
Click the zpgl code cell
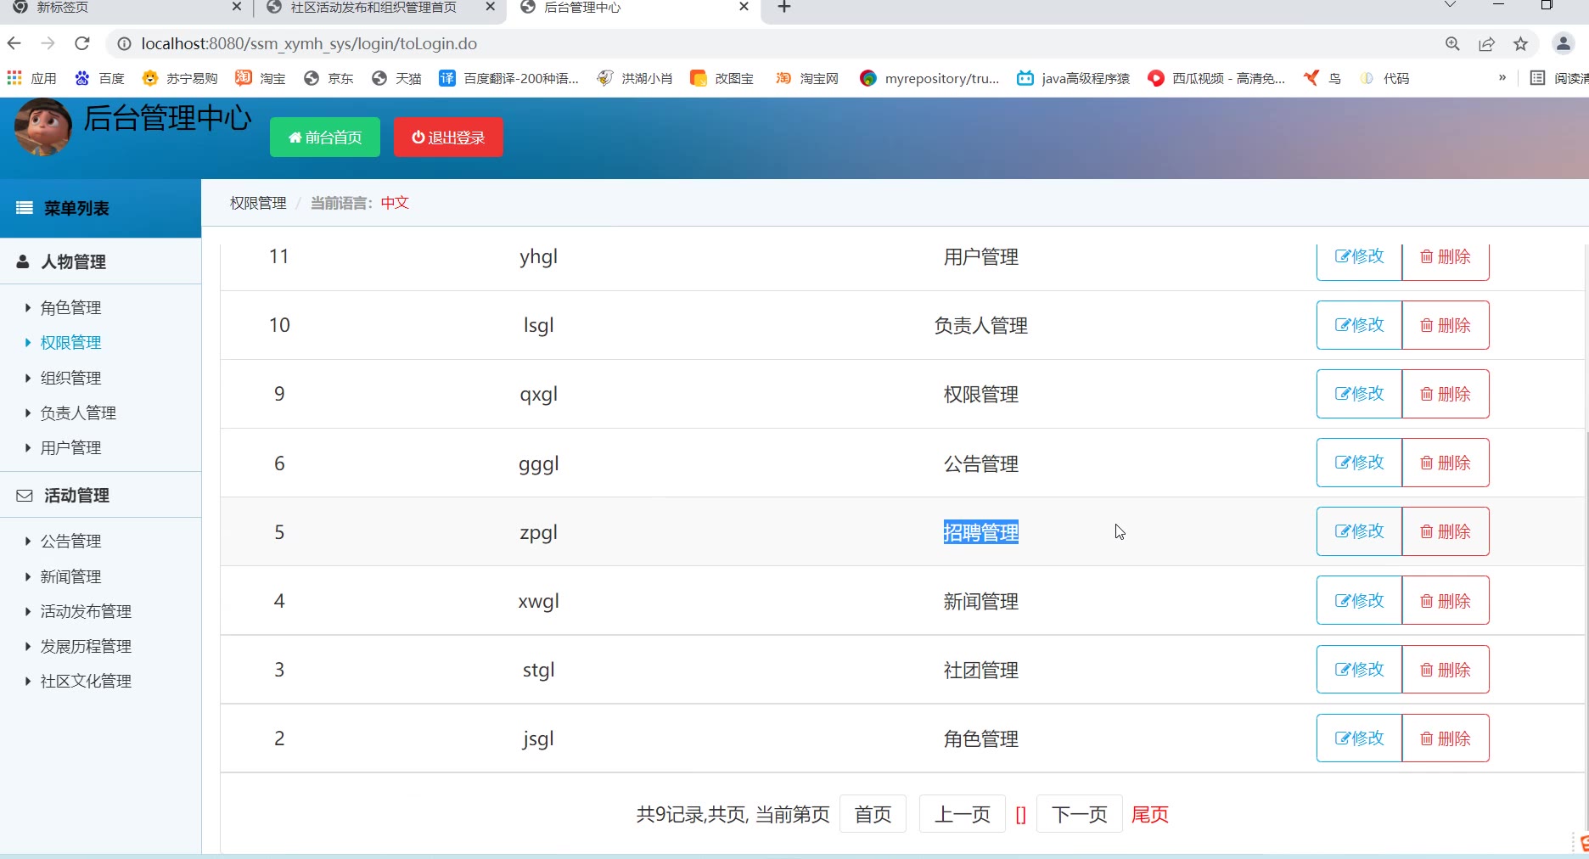(539, 533)
